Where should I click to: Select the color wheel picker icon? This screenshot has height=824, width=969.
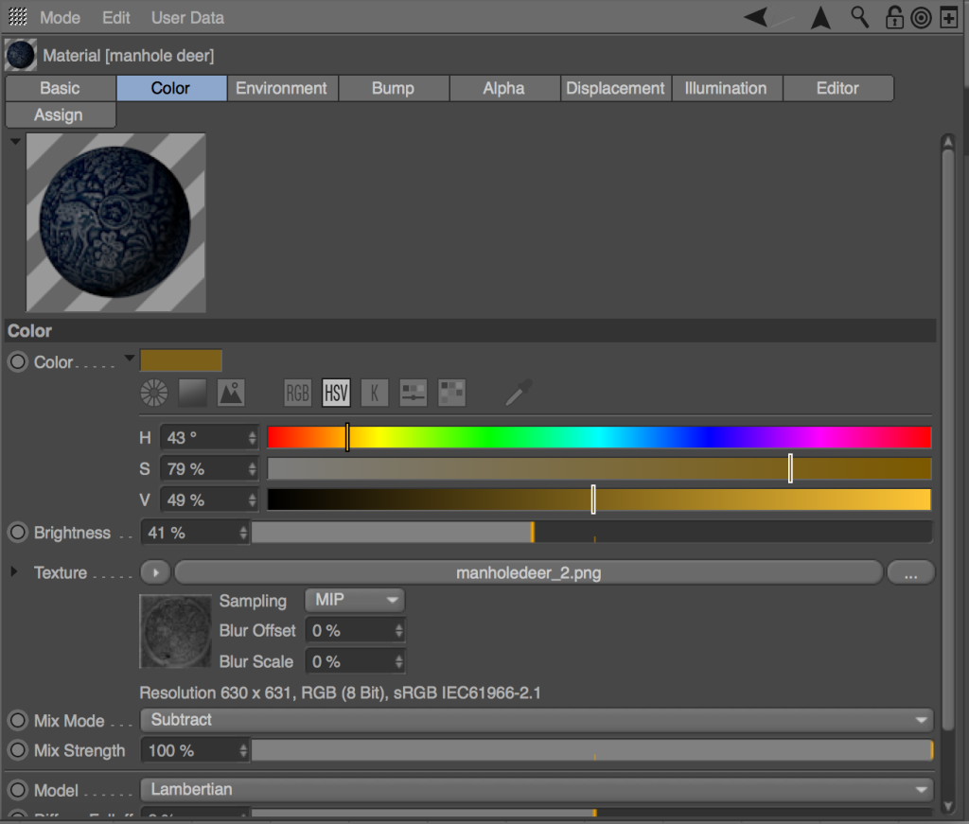(153, 393)
